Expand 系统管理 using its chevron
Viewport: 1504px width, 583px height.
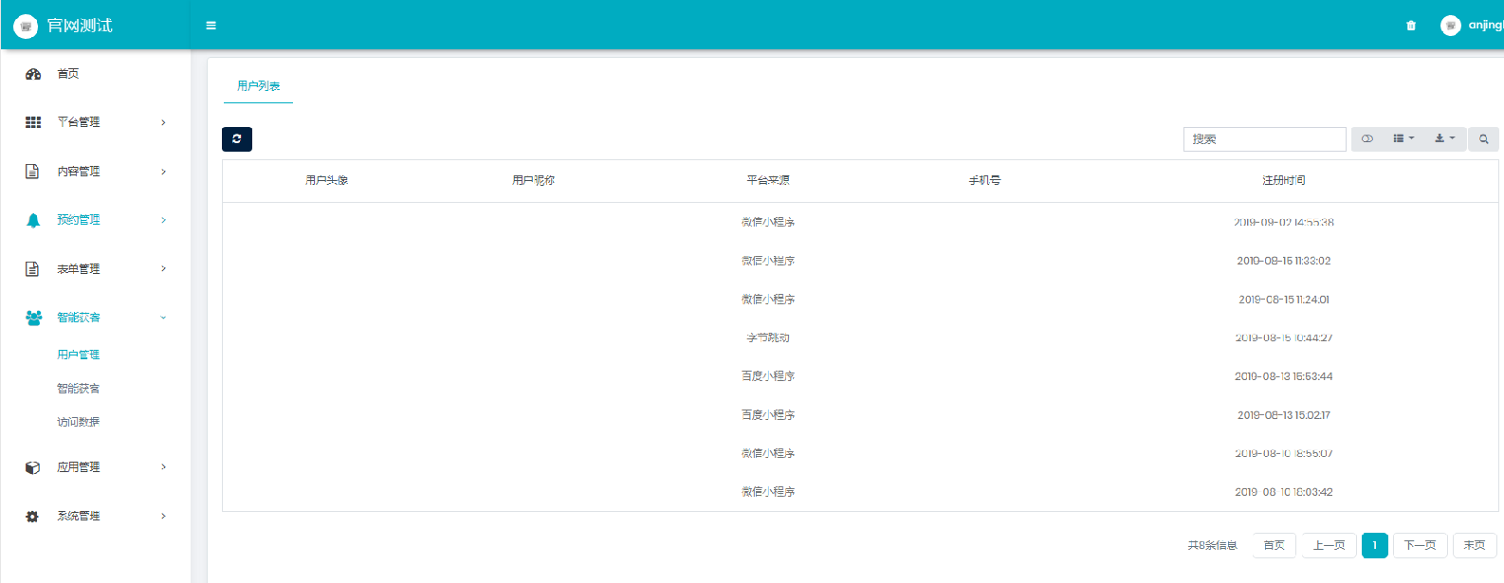[163, 517]
